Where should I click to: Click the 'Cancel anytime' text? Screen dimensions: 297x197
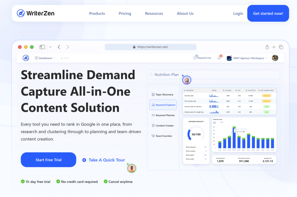tap(120, 182)
